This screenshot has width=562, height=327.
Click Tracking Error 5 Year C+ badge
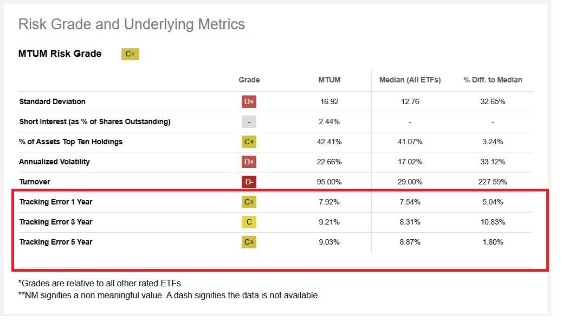(x=249, y=242)
